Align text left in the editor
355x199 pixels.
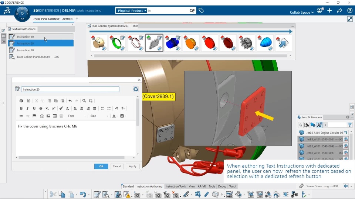pyautogui.click(x=75, y=108)
